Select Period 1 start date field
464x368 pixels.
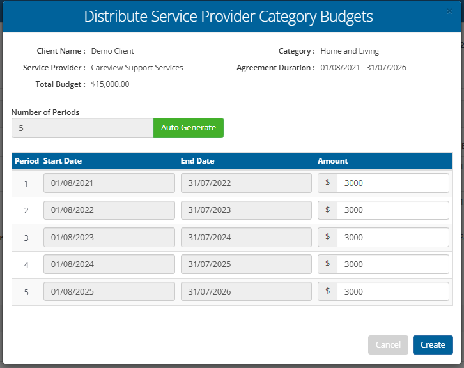click(x=109, y=183)
